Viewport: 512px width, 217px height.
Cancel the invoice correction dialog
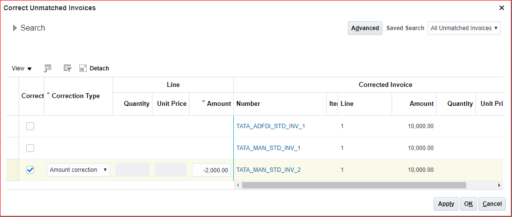492,204
